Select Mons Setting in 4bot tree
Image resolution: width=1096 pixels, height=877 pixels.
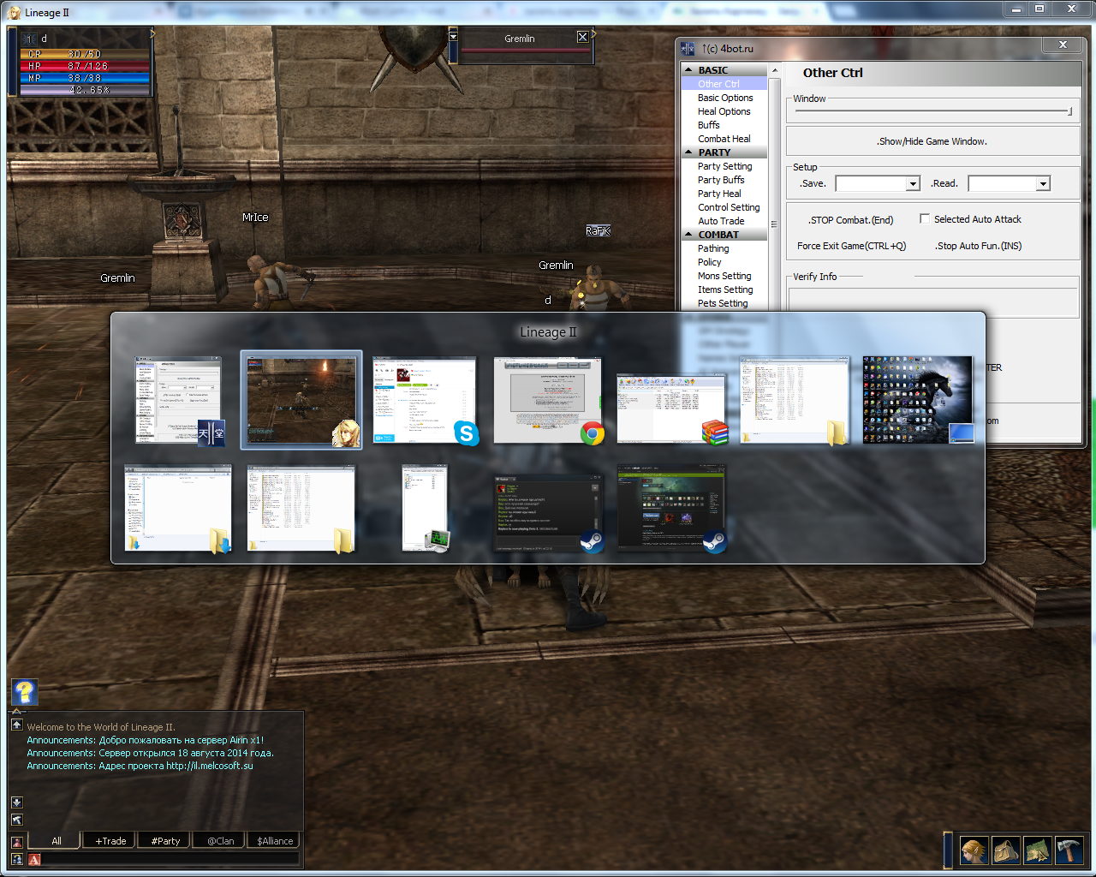[x=724, y=276]
